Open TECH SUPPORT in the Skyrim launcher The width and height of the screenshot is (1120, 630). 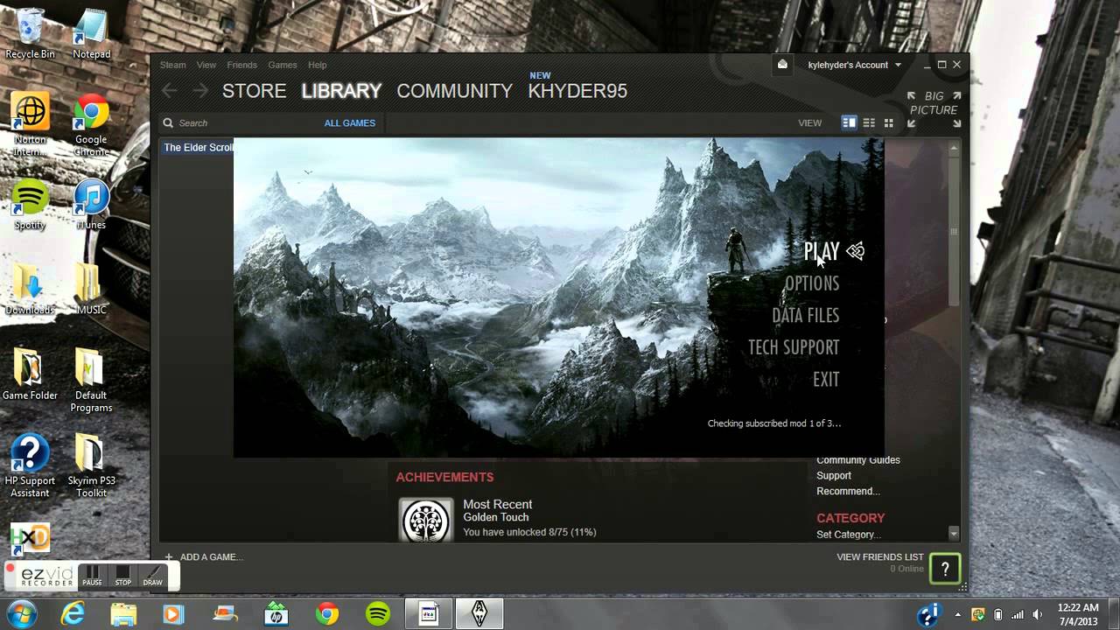click(x=794, y=347)
